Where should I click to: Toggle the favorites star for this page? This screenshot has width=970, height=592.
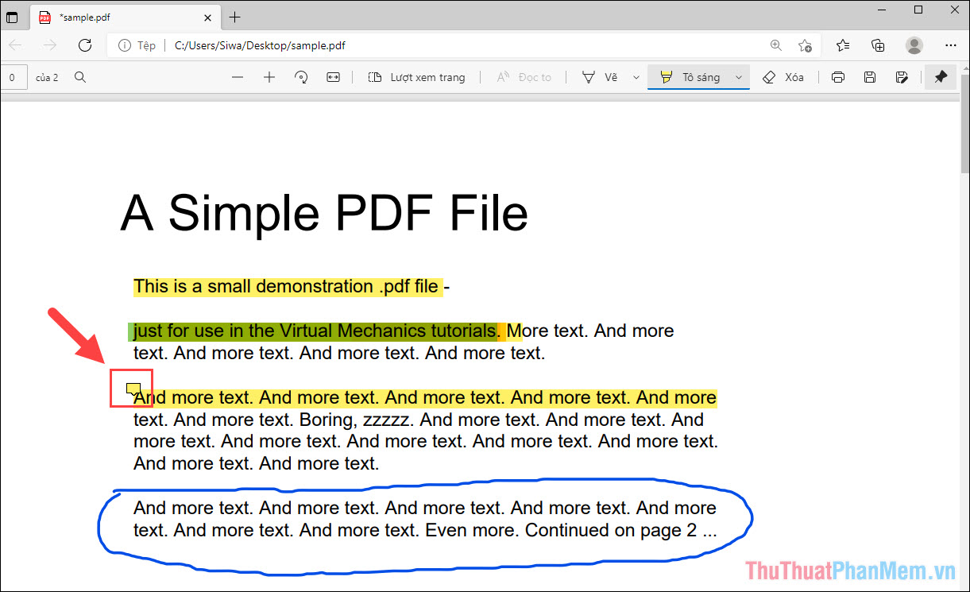pyautogui.click(x=805, y=45)
